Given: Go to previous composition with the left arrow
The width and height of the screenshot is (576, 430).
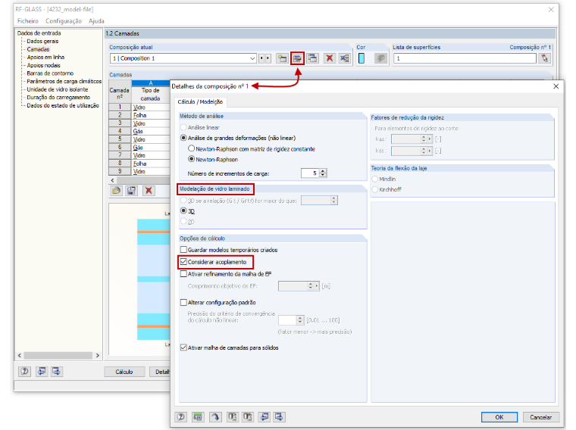Looking at the screenshot, I should coord(261,58).
